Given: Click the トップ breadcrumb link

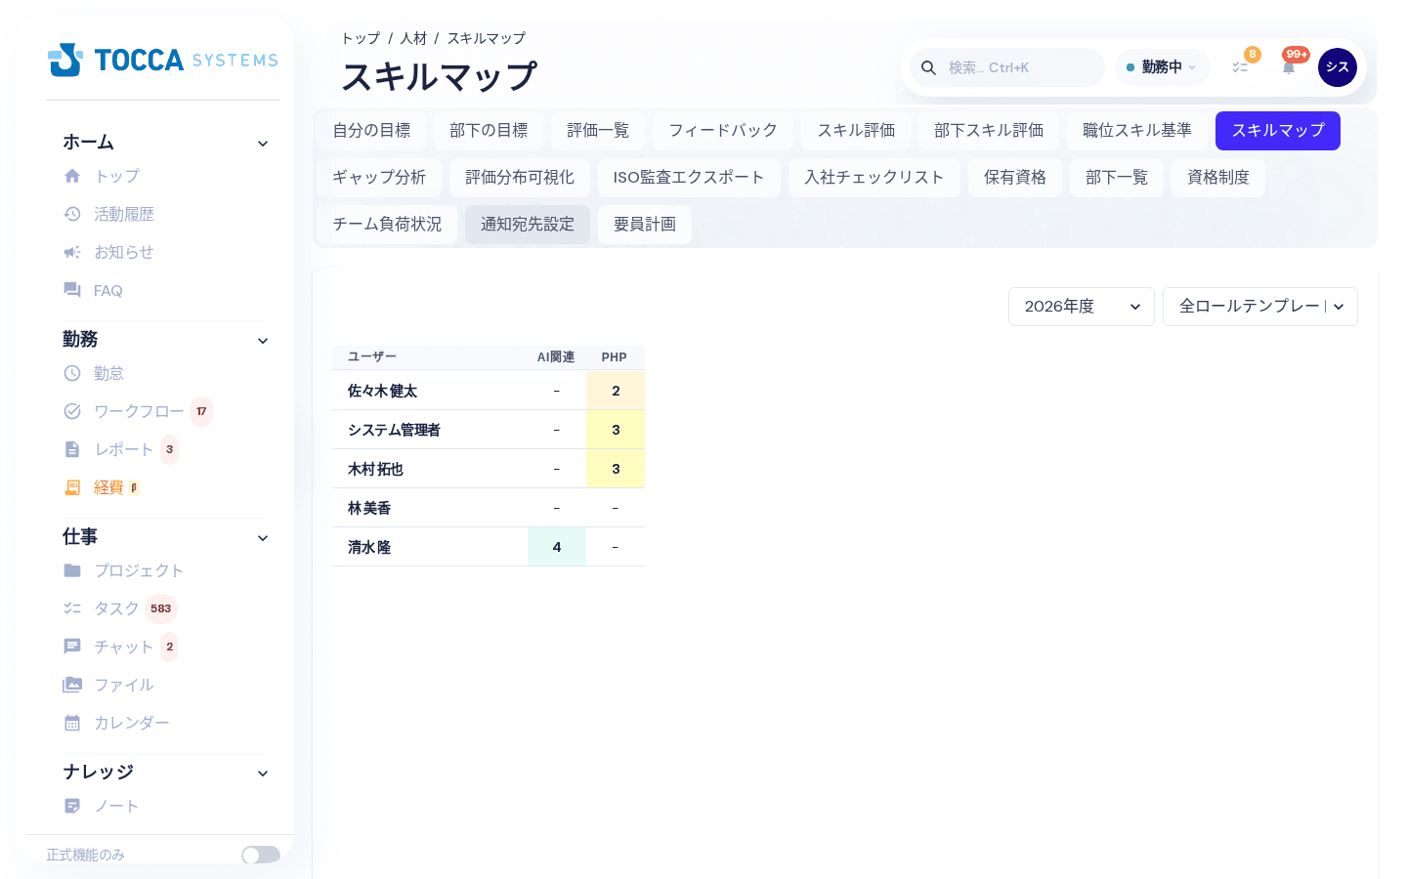Looking at the screenshot, I should click(x=361, y=38).
